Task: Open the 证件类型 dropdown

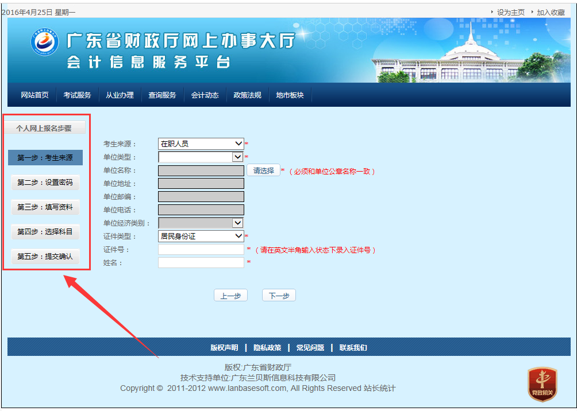Action: [201, 236]
